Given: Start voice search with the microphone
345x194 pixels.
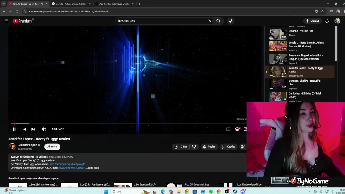Looking at the screenshot, I should 230,21.
